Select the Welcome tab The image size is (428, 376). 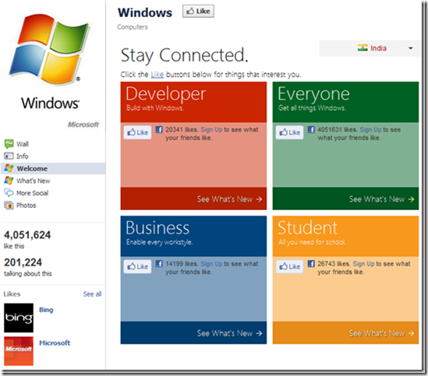pos(54,168)
